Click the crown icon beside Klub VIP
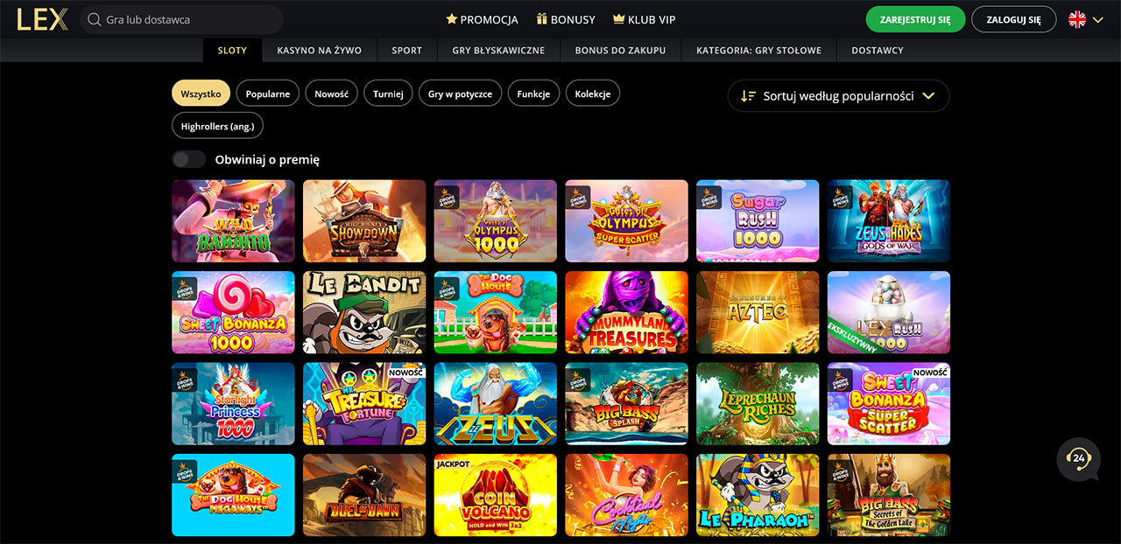Screen dimensions: 1121x544 click(x=618, y=19)
